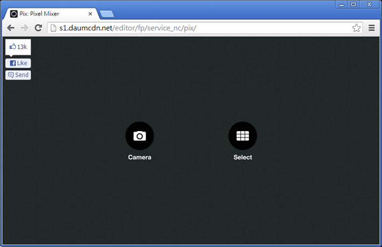Click the page icon beside URL
This screenshot has height=247, width=382.
(x=53, y=28)
